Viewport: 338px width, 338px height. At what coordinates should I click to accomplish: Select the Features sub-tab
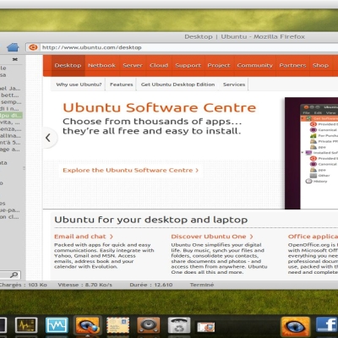122,84
